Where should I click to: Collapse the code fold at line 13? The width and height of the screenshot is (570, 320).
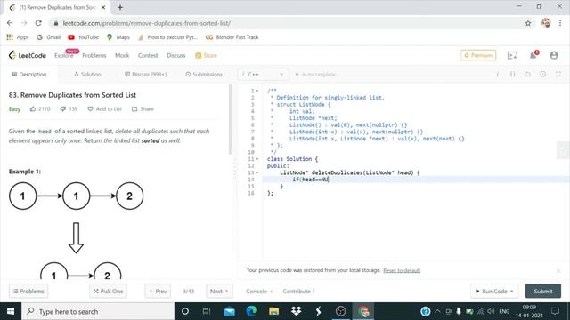click(257, 172)
